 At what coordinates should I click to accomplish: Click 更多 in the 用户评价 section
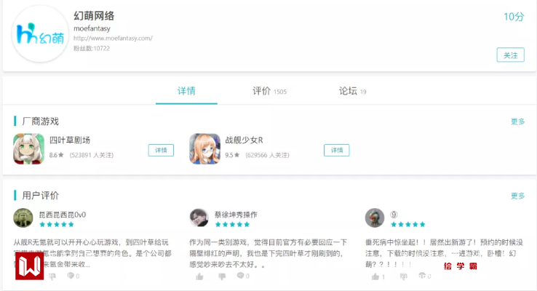pos(517,196)
